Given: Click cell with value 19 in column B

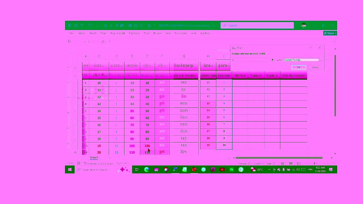Looking at the screenshot, I should click(x=99, y=146).
